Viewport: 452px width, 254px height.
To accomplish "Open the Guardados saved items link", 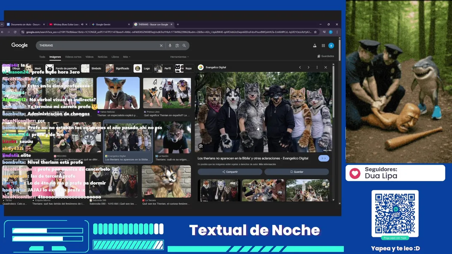I will pyautogui.click(x=326, y=56).
